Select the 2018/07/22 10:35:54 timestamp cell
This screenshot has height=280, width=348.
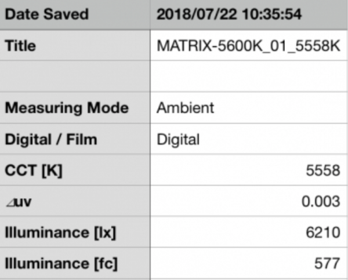pos(249,15)
